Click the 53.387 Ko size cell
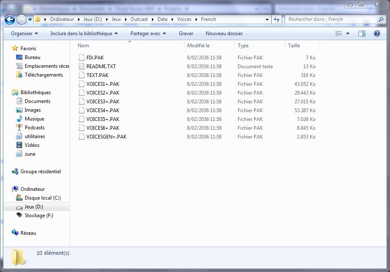This screenshot has height=272, width=390. [x=305, y=110]
